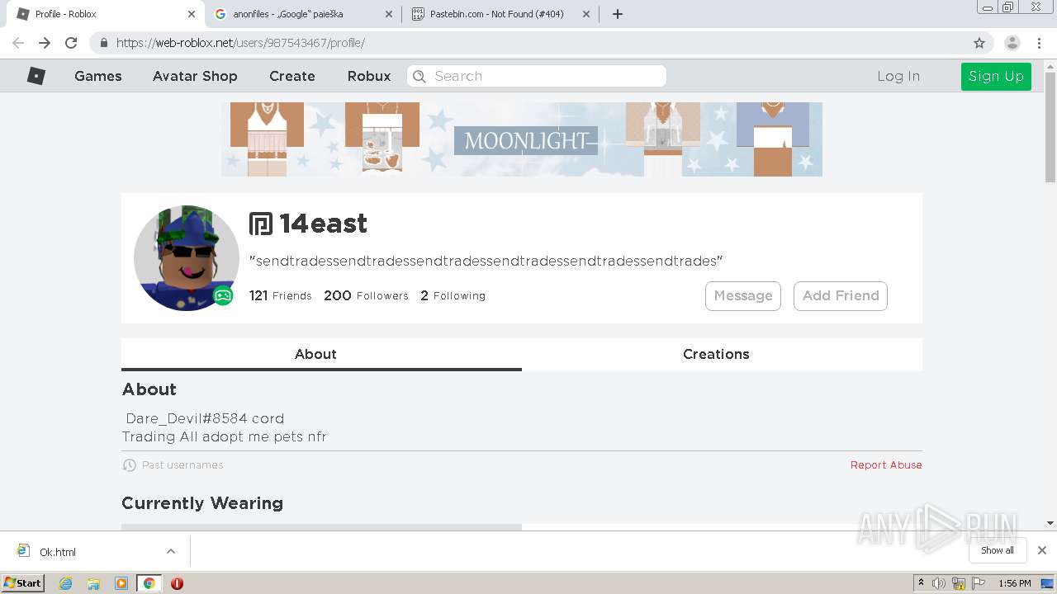Close the downloads bar
This screenshot has height=594, width=1057.
(1042, 550)
